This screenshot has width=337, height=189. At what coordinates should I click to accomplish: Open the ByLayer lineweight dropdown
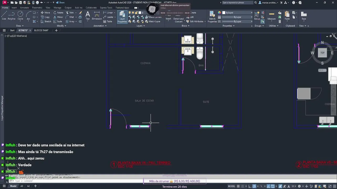point(237,17)
